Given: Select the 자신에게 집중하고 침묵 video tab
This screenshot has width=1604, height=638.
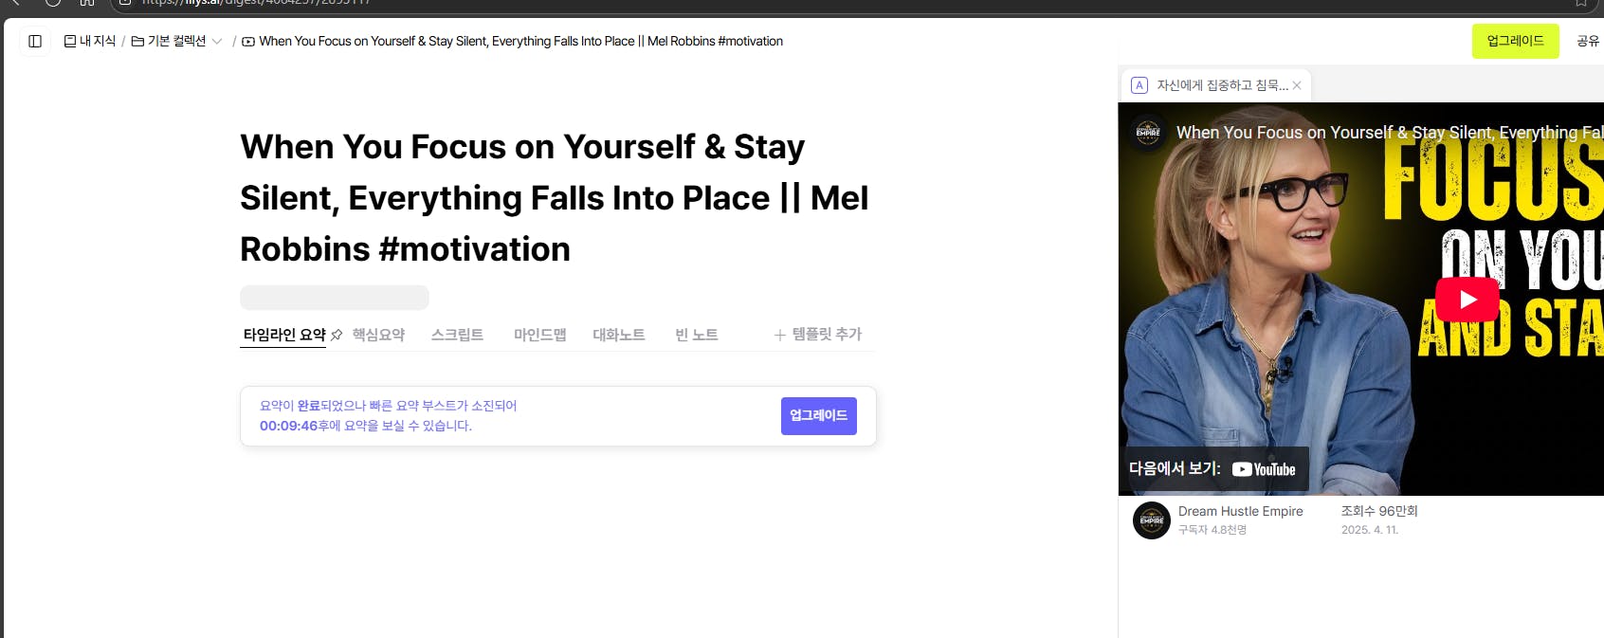Looking at the screenshot, I should pos(1215,85).
